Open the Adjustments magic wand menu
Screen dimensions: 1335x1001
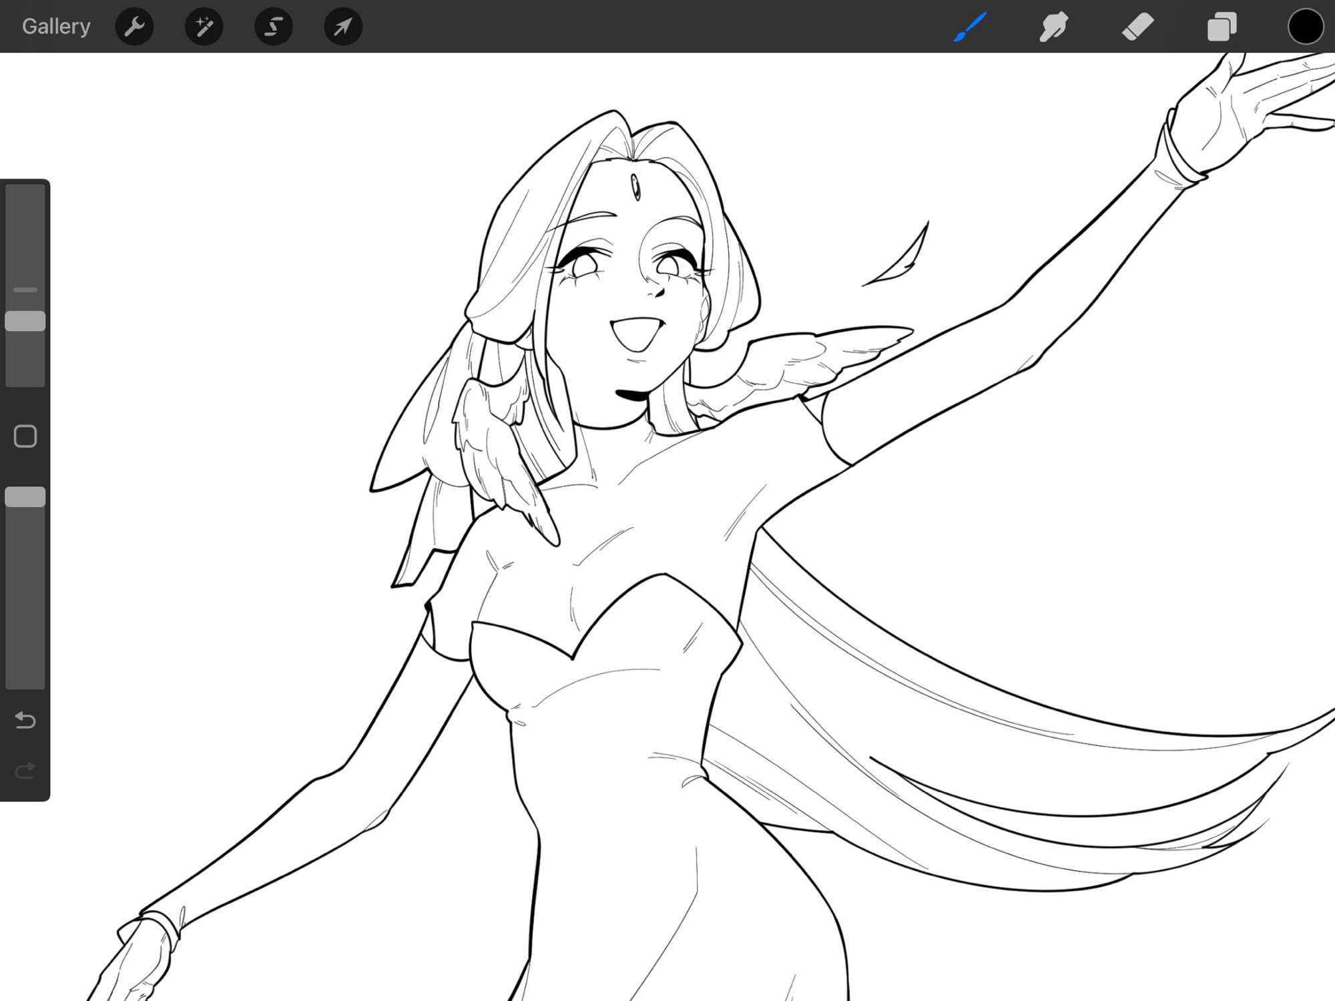(x=204, y=27)
